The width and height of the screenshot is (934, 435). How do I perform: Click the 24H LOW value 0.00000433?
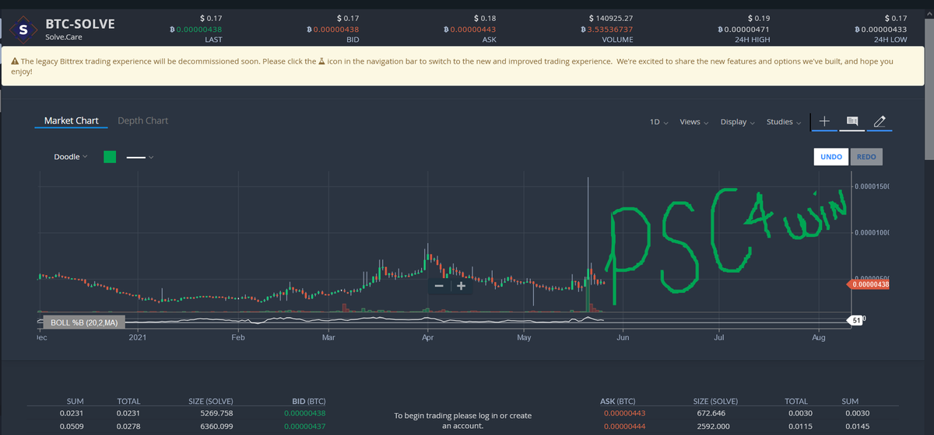coord(880,30)
